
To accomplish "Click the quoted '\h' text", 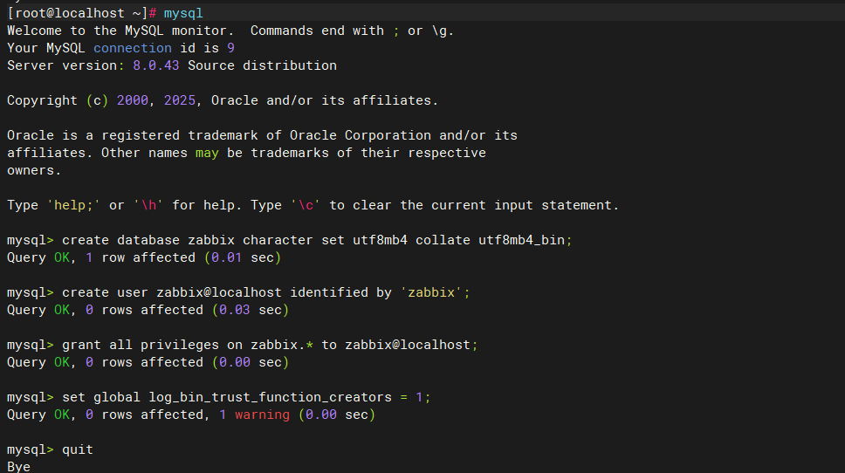I will point(148,205).
